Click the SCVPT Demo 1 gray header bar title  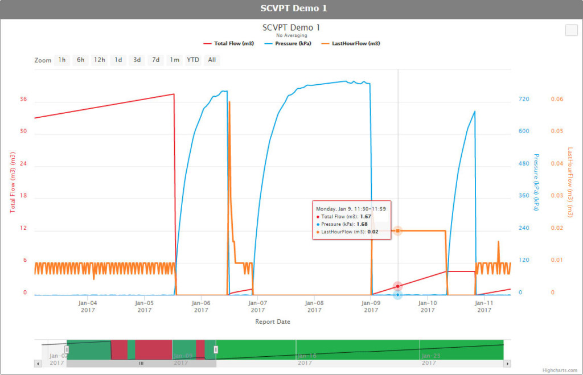294,9
